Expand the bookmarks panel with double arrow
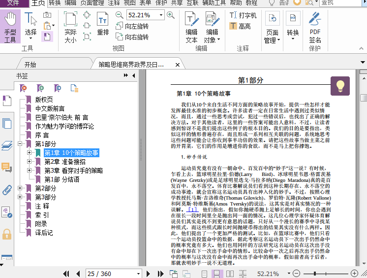The height and width of the screenshot is (278, 367). click(125, 75)
